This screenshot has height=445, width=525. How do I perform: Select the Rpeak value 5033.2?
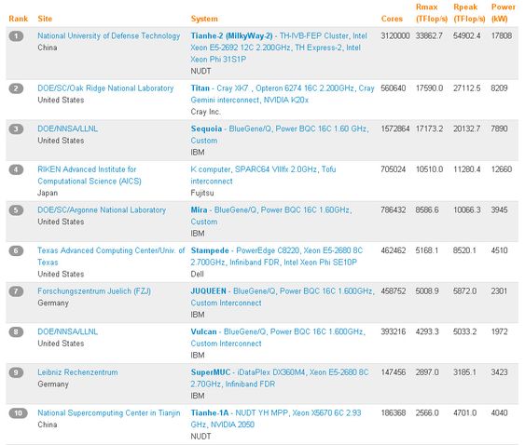pyautogui.click(x=464, y=331)
